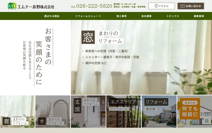Open 選ばれる理由 in the navigation bar
This screenshot has height=133, width=212.
pos(52,16)
